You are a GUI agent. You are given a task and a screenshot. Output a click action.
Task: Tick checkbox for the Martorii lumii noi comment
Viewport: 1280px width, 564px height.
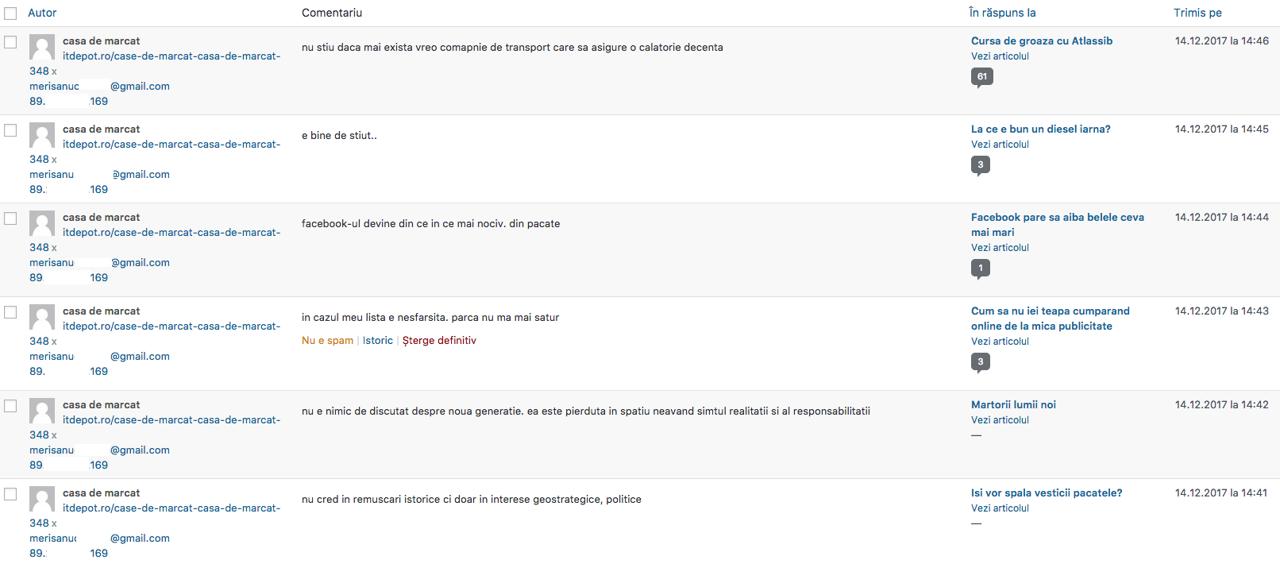(x=10, y=406)
